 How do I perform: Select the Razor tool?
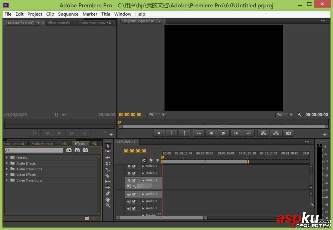pyautogui.click(x=108, y=175)
